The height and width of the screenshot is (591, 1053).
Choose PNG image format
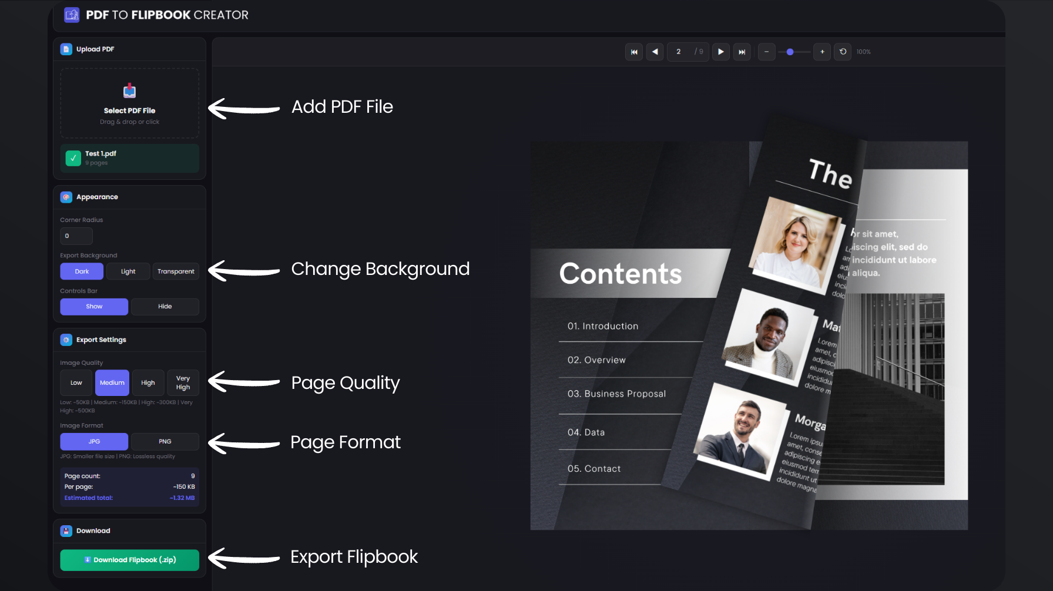pyautogui.click(x=165, y=442)
